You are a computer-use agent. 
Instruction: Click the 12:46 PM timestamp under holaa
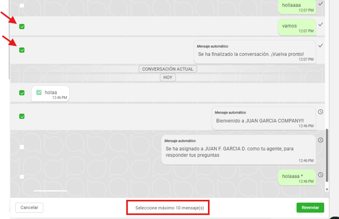click(60, 98)
